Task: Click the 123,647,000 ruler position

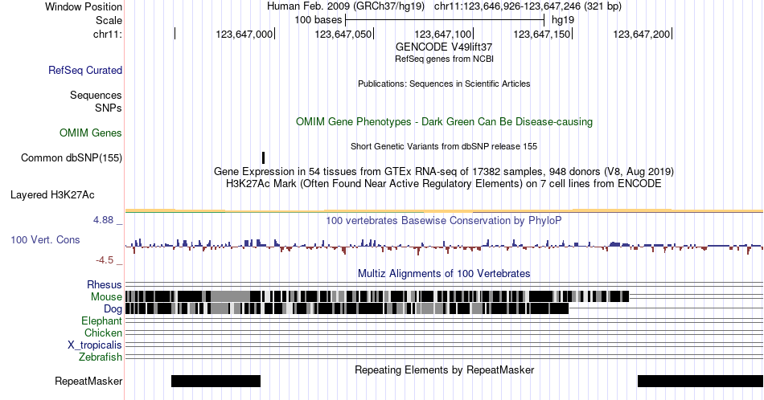Action: (x=244, y=34)
